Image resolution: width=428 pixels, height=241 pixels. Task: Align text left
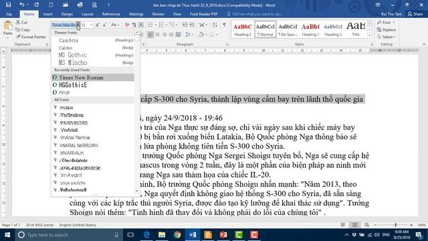point(150,35)
